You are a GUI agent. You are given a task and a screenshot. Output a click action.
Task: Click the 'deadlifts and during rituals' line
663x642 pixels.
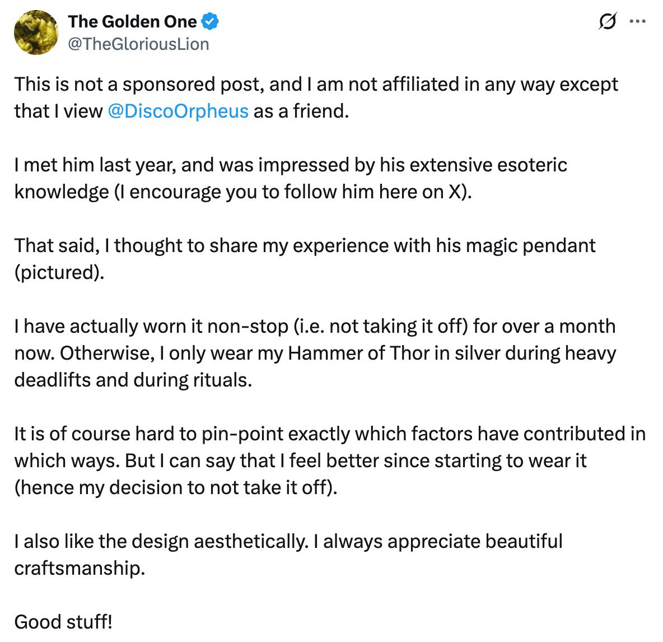(x=133, y=380)
